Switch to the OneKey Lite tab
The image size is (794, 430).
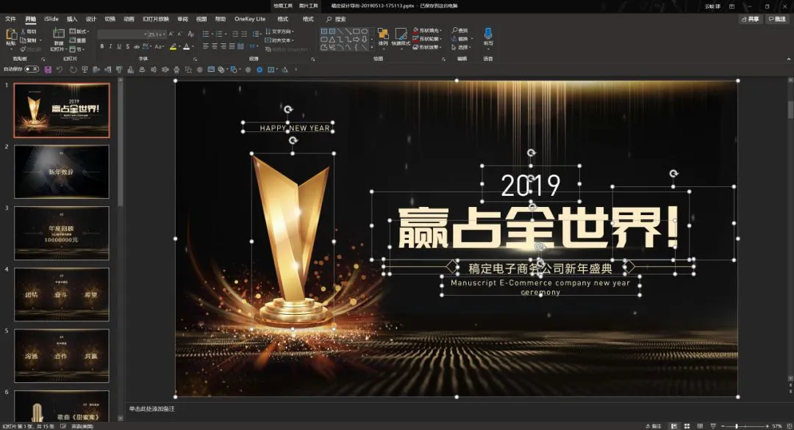pyautogui.click(x=250, y=19)
